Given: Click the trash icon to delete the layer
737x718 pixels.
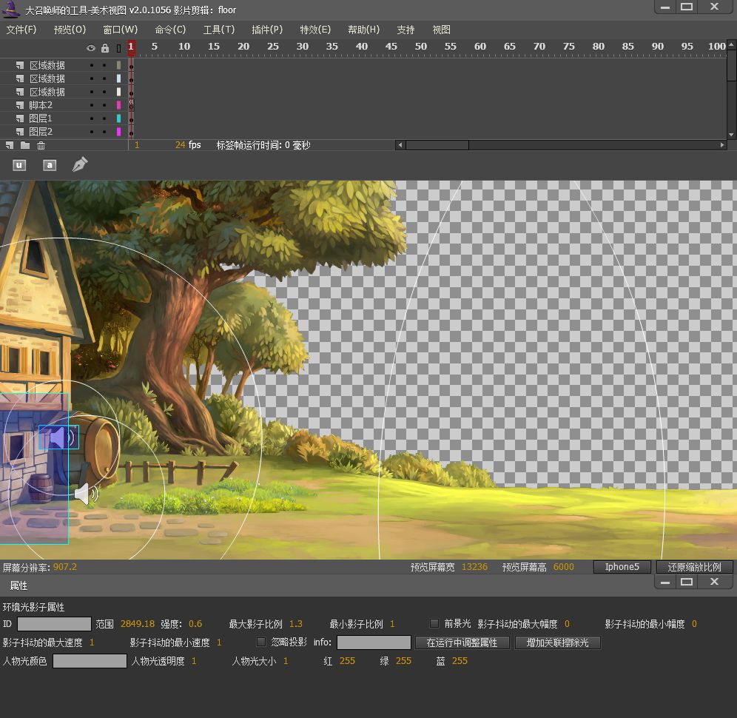Looking at the screenshot, I should [41, 145].
